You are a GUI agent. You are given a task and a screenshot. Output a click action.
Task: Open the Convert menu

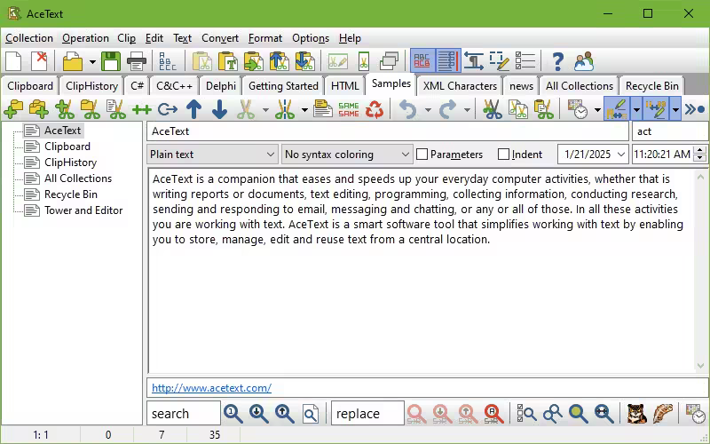[x=220, y=38]
